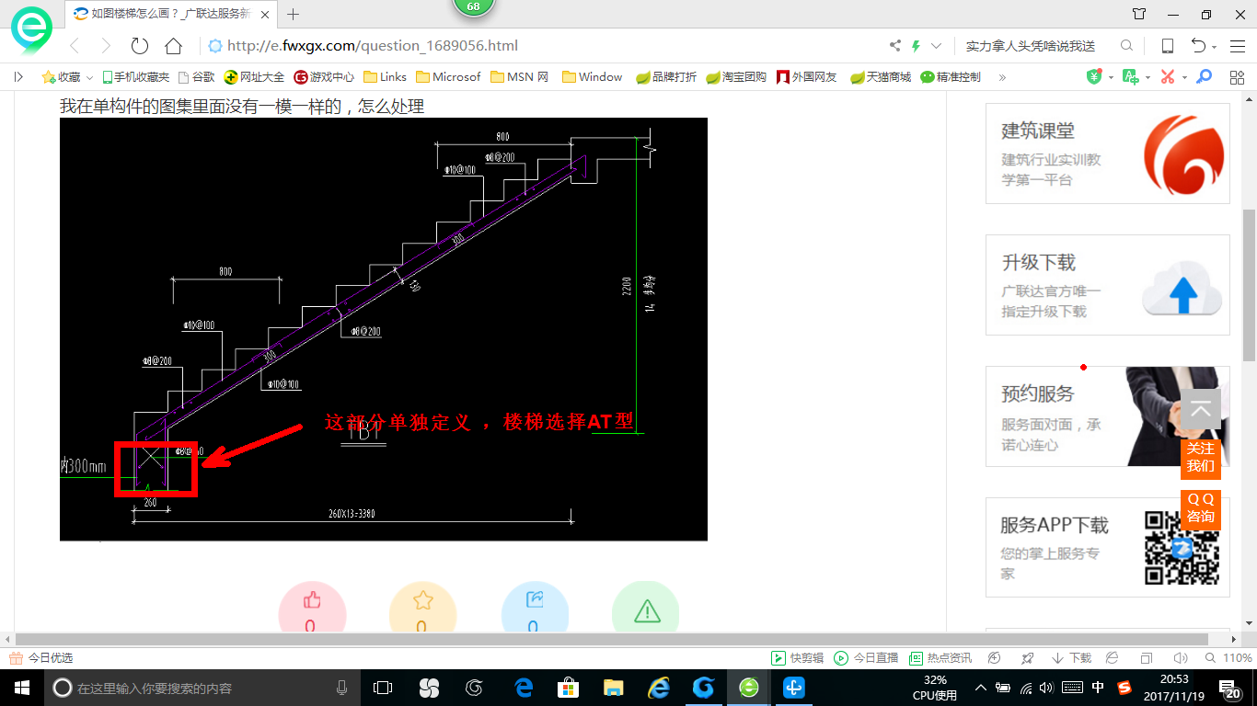
Task: Close the 如图楼梯怎么画 tab
Action: [x=265, y=14]
